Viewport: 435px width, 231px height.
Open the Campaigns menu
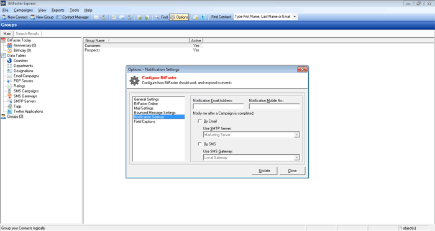[x=23, y=11]
